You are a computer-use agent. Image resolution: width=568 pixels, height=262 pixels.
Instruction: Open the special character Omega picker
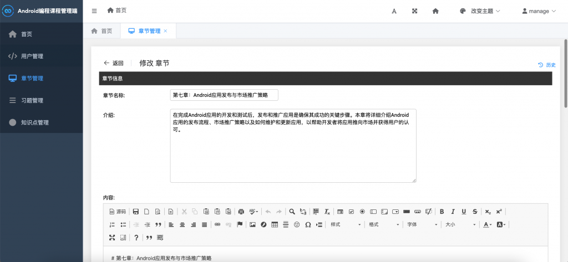[308, 225]
